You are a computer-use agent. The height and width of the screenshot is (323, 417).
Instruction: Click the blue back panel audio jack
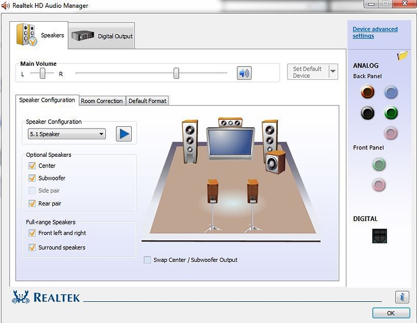tap(391, 92)
